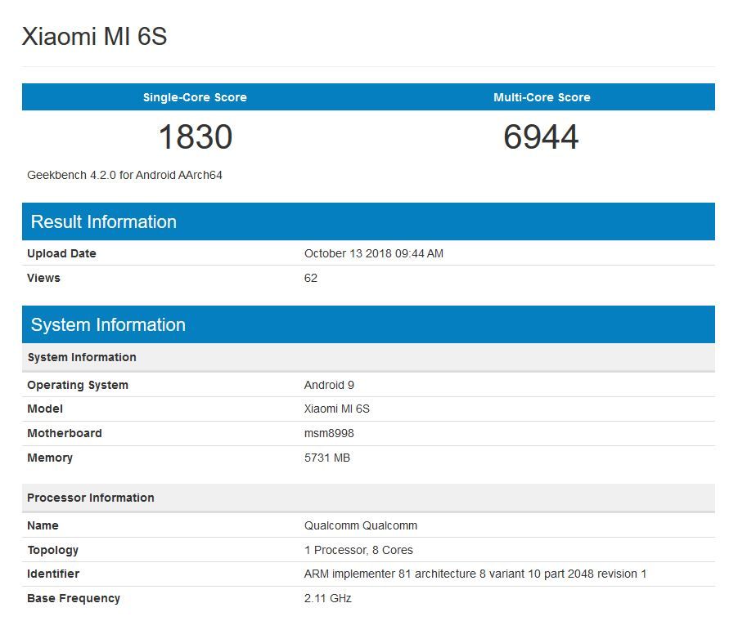Click the Model value Xiaomi MI 6S
The image size is (729, 621).
pyautogui.click(x=336, y=409)
